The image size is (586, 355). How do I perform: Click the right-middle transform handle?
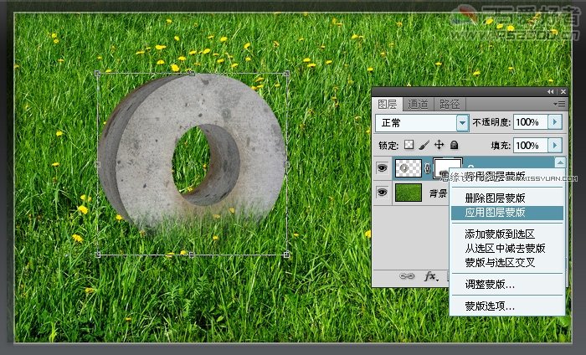(x=286, y=164)
